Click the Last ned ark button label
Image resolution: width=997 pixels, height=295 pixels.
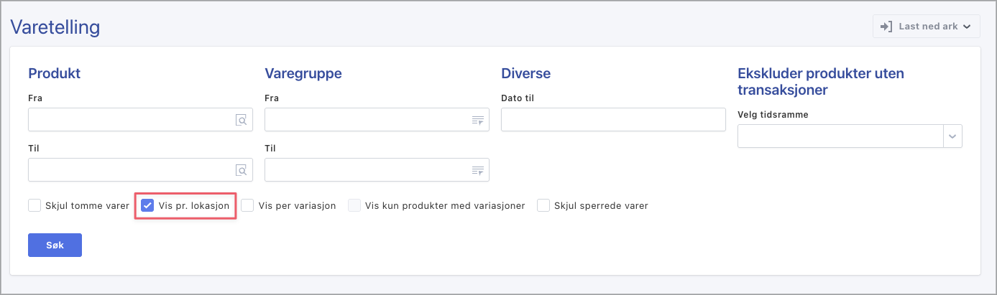point(928,27)
